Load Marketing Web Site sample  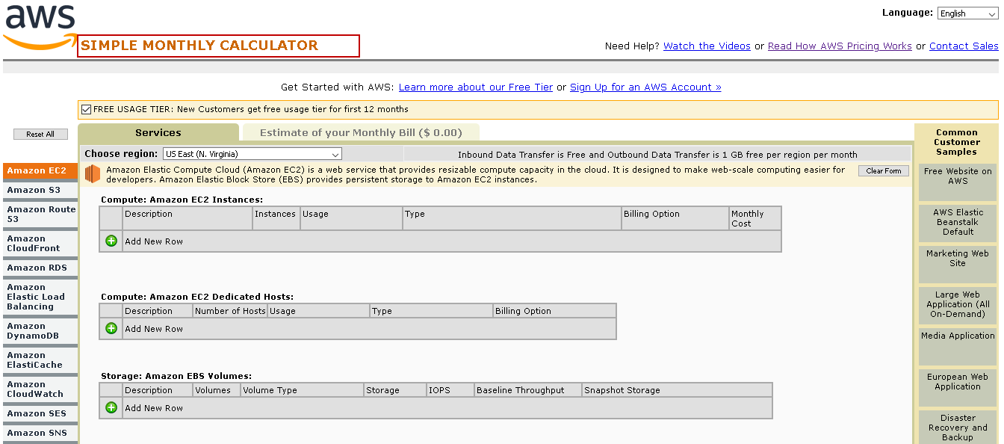[958, 265]
